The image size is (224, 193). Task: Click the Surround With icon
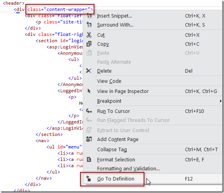(89, 25)
